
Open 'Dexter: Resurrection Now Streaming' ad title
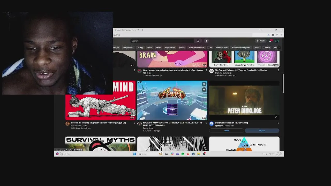(x=231, y=123)
